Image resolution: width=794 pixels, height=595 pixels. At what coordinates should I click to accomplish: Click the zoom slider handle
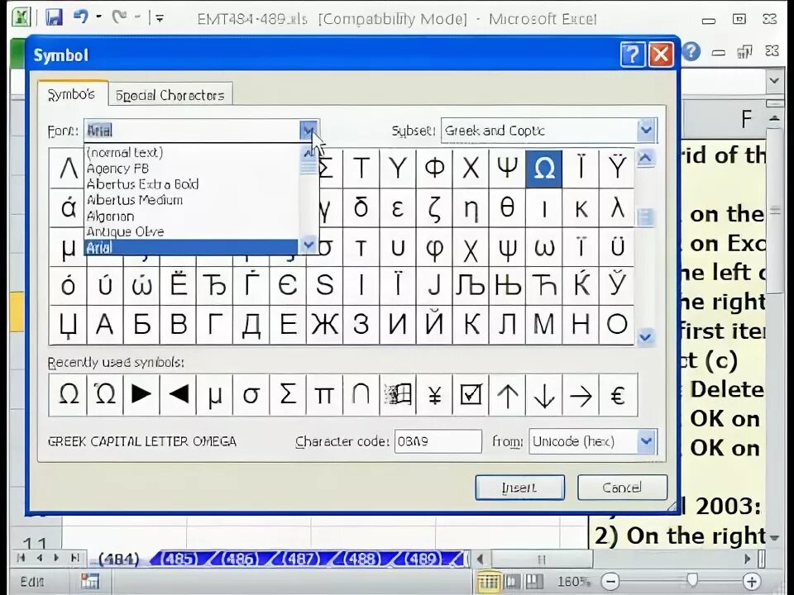click(692, 581)
